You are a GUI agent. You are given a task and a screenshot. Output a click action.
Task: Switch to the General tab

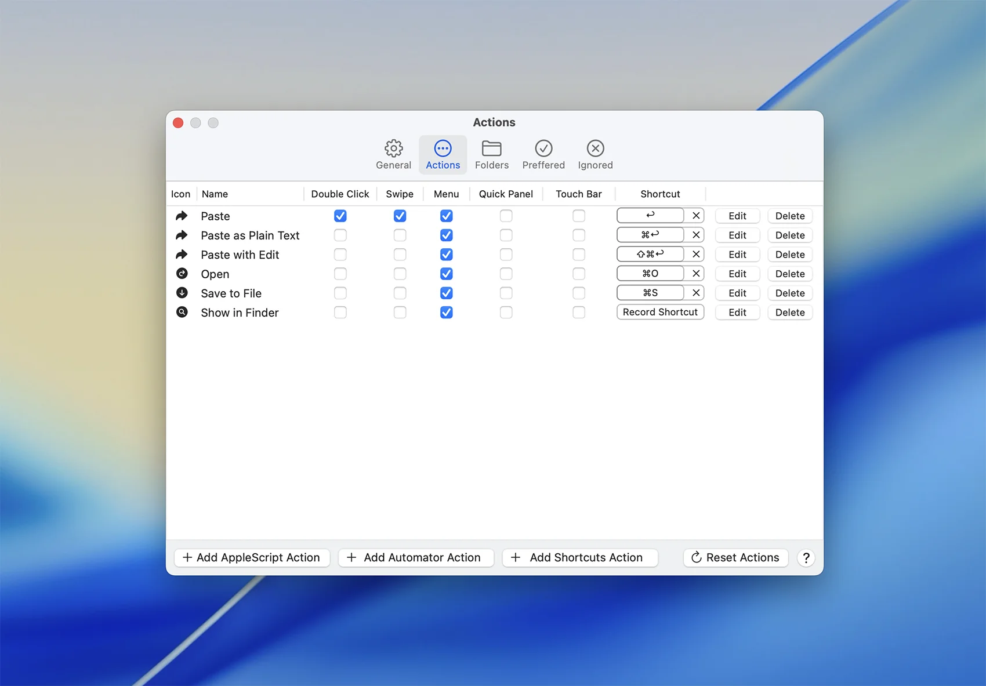(x=393, y=155)
